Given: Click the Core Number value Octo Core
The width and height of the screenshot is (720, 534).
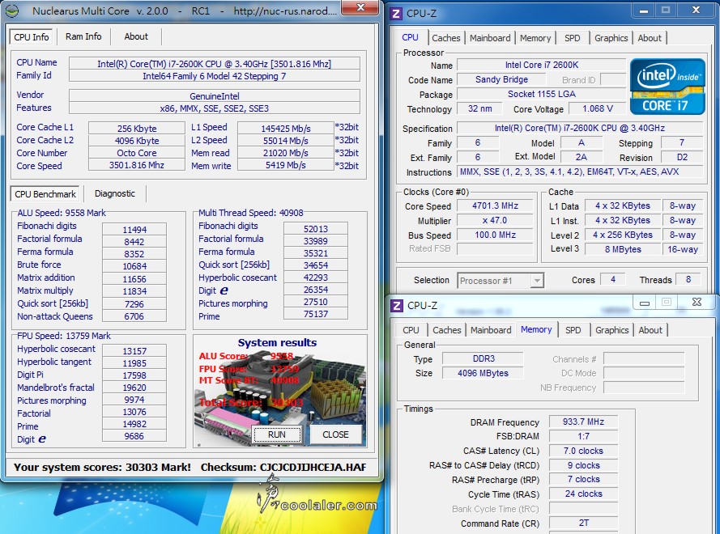Looking at the screenshot, I should point(137,153).
